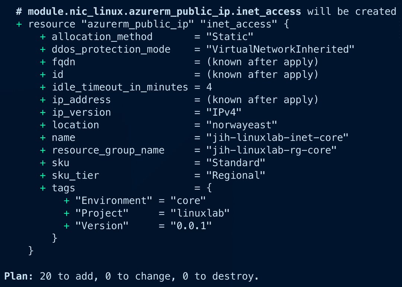Click the "IPv4" value text

point(224,112)
